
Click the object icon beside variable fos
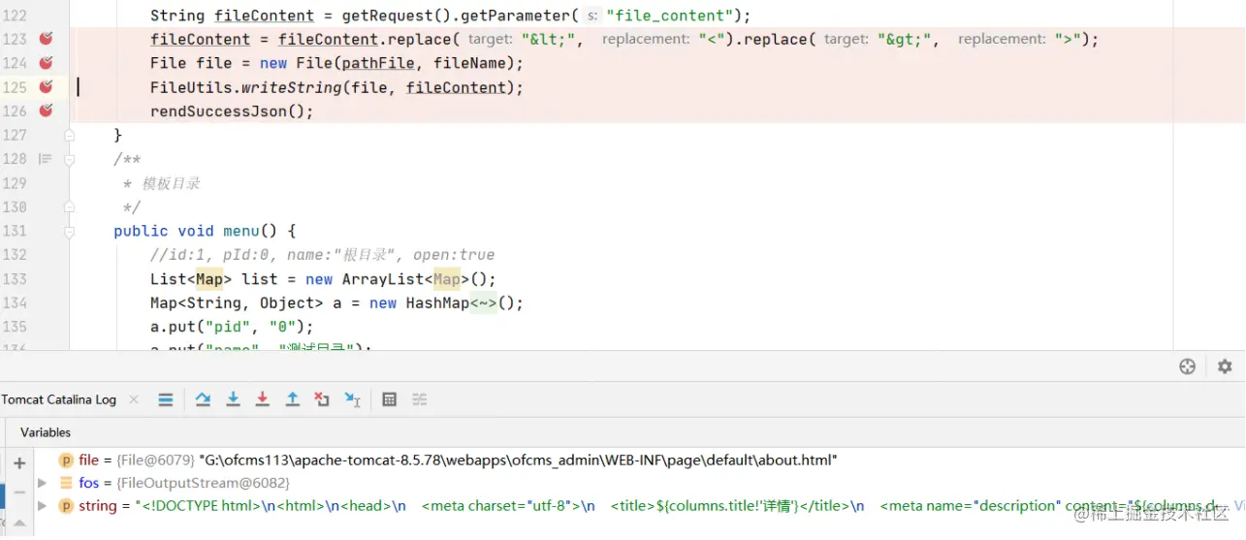pos(66,483)
